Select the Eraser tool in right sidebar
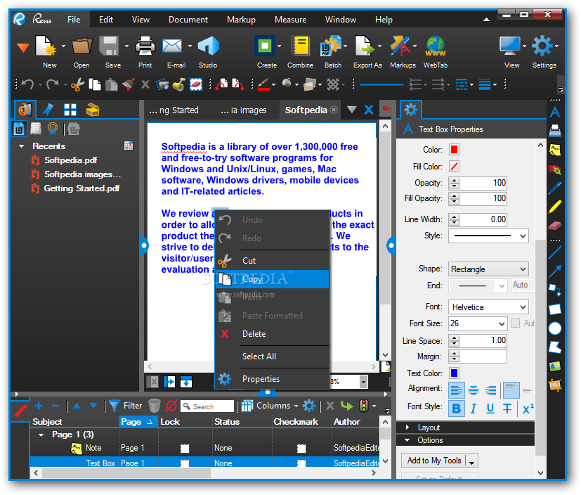This screenshot has width=581, height=495. [x=555, y=226]
